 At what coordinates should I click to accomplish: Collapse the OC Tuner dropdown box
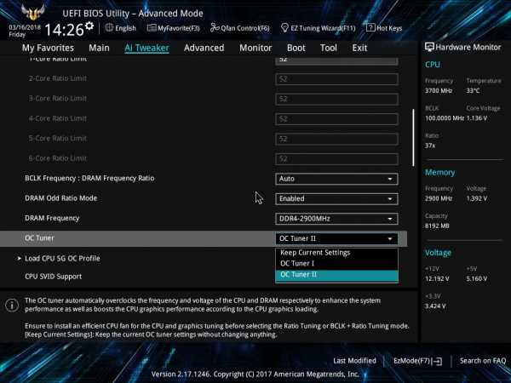click(x=336, y=238)
